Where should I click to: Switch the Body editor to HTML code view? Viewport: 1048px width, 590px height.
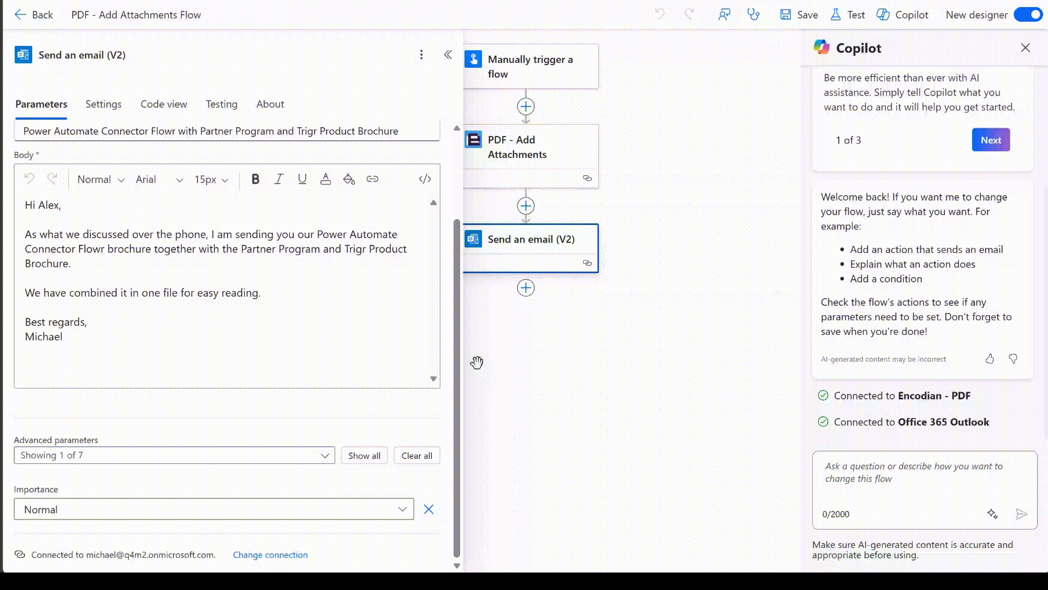click(x=425, y=179)
